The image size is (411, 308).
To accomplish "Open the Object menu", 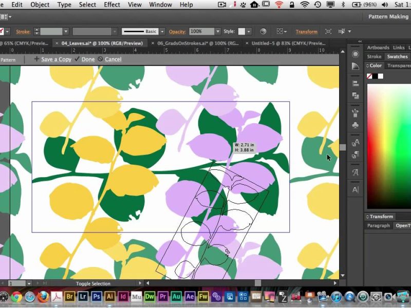I will (x=40, y=5).
